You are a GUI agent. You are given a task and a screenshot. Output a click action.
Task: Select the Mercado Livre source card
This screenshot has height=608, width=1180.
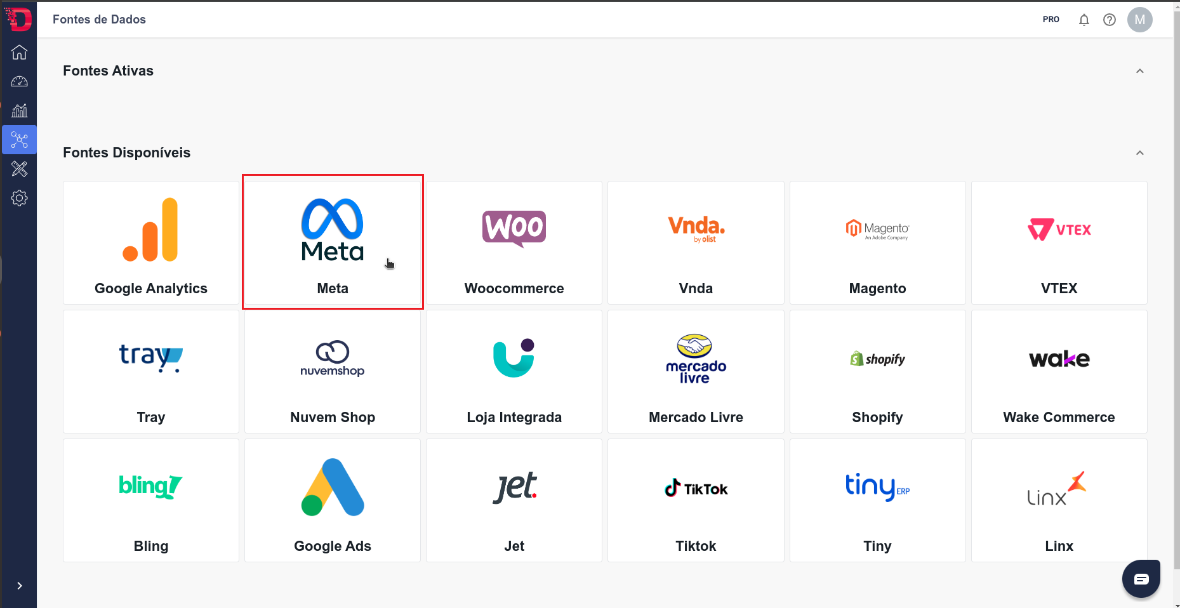pyautogui.click(x=696, y=371)
